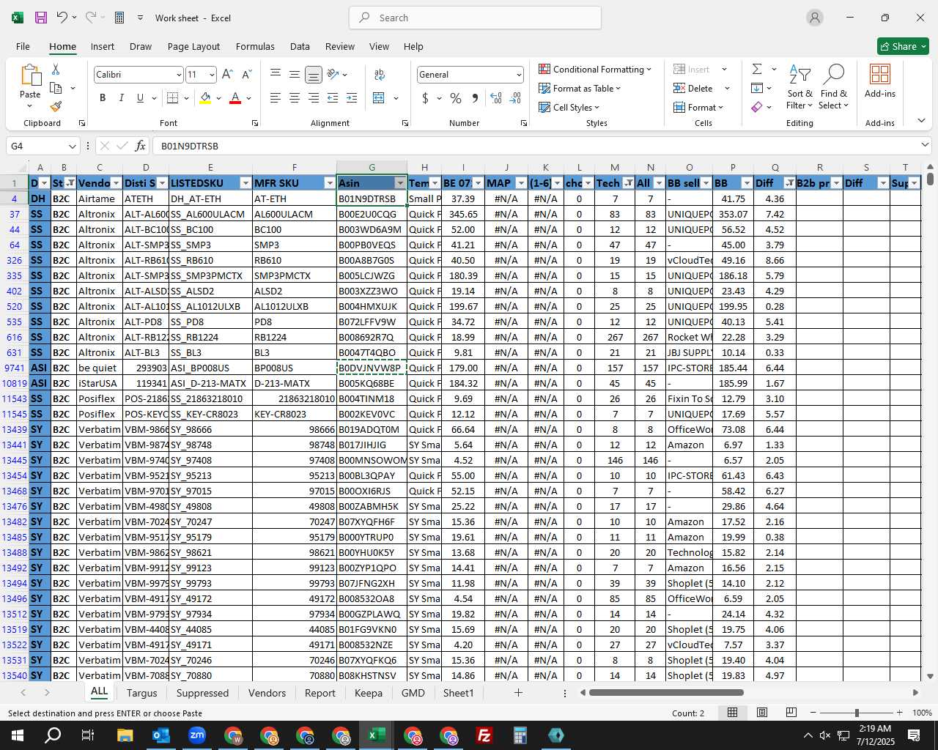Apply Comma Style number format

click(475, 98)
